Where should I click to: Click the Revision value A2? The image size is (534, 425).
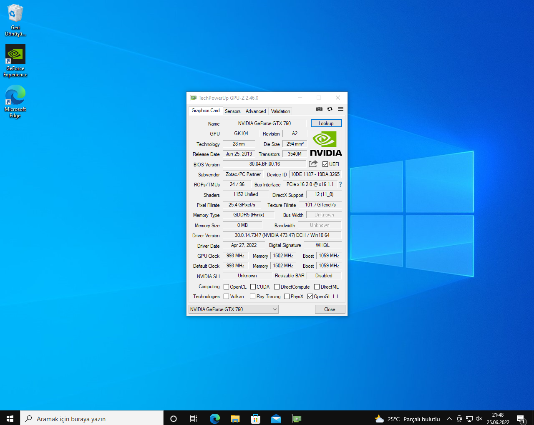(295, 133)
